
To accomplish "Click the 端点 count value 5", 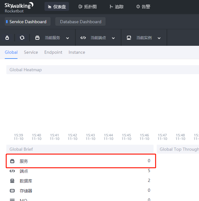I will point(149,170).
